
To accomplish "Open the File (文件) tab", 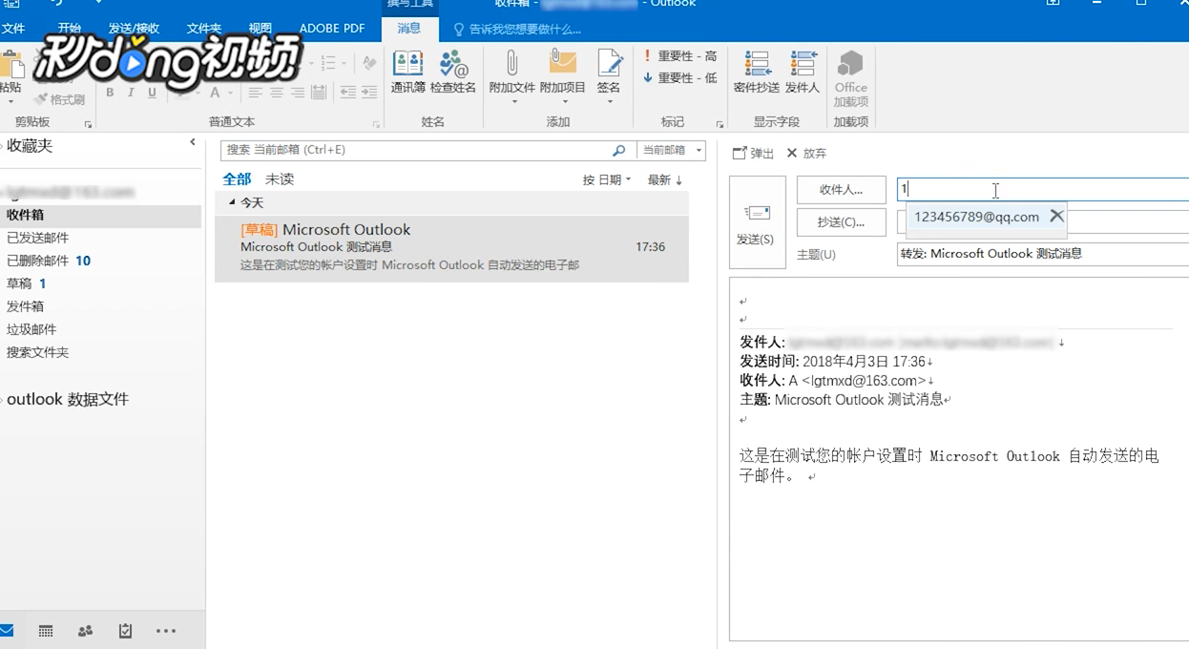I will point(13,29).
